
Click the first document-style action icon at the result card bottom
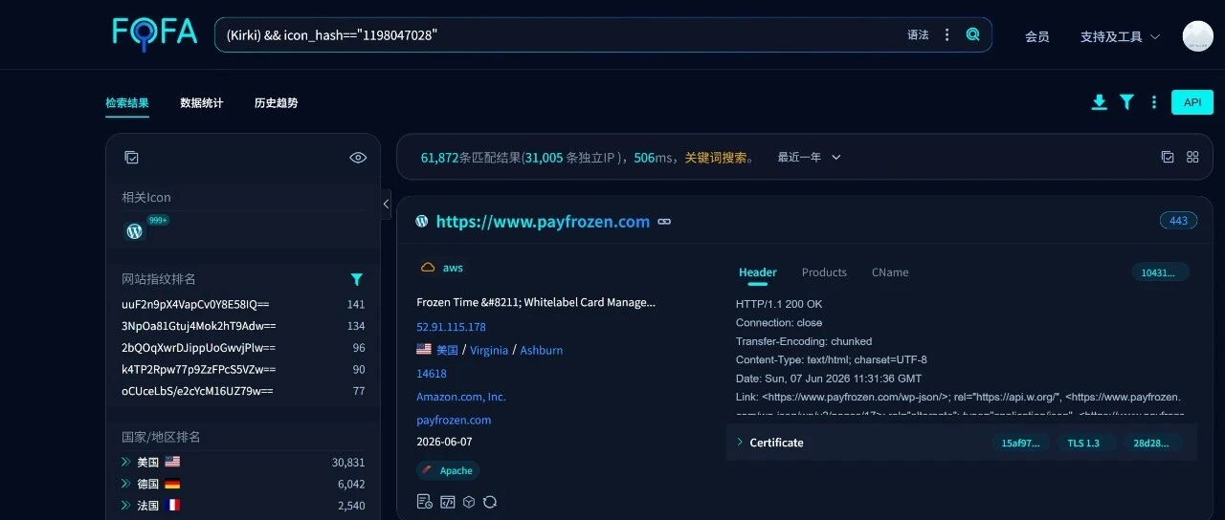425,502
